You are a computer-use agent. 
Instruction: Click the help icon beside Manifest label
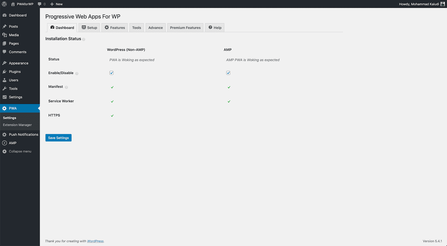(66, 87)
